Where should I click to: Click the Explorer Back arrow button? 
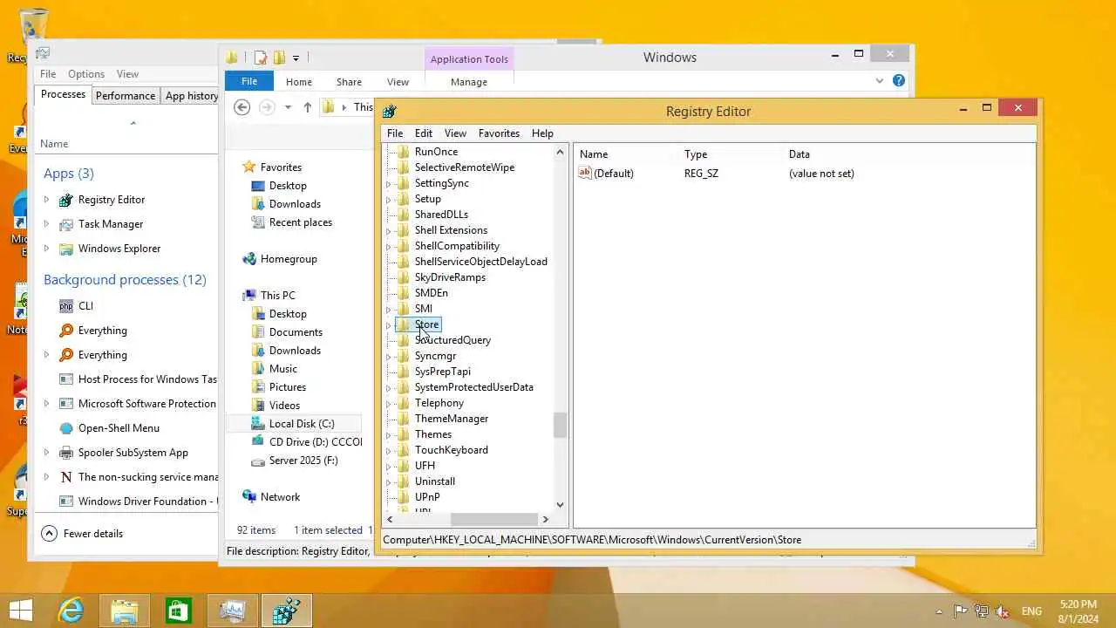[242, 106]
